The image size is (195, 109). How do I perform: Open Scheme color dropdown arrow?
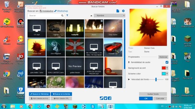point(167,74)
